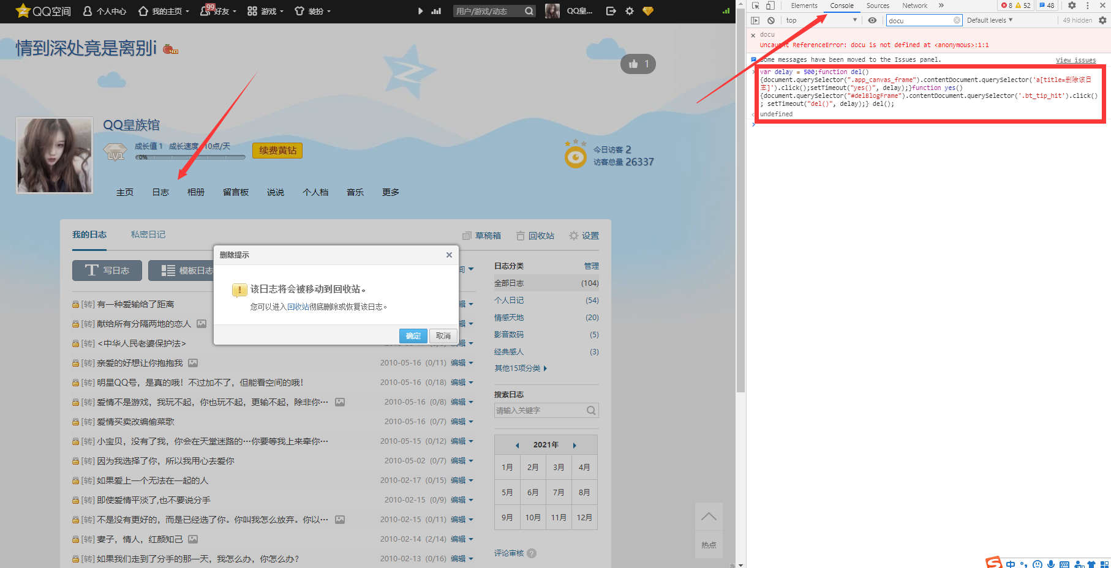This screenshot has height=568, width=1111.
Task: Open the 草稿箱 drafts box
Action: pos(482,236)
